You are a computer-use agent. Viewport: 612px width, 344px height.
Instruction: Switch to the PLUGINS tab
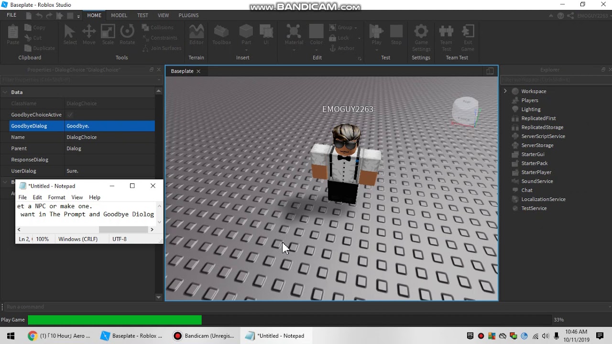point(188,15)
